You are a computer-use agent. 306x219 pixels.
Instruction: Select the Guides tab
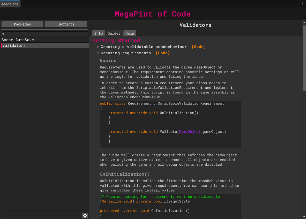pyautogui.click(x=114, y=33)
